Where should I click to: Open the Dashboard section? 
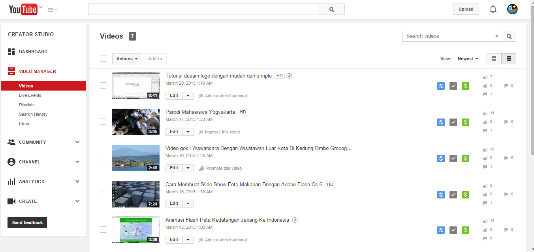pos(33,52)
